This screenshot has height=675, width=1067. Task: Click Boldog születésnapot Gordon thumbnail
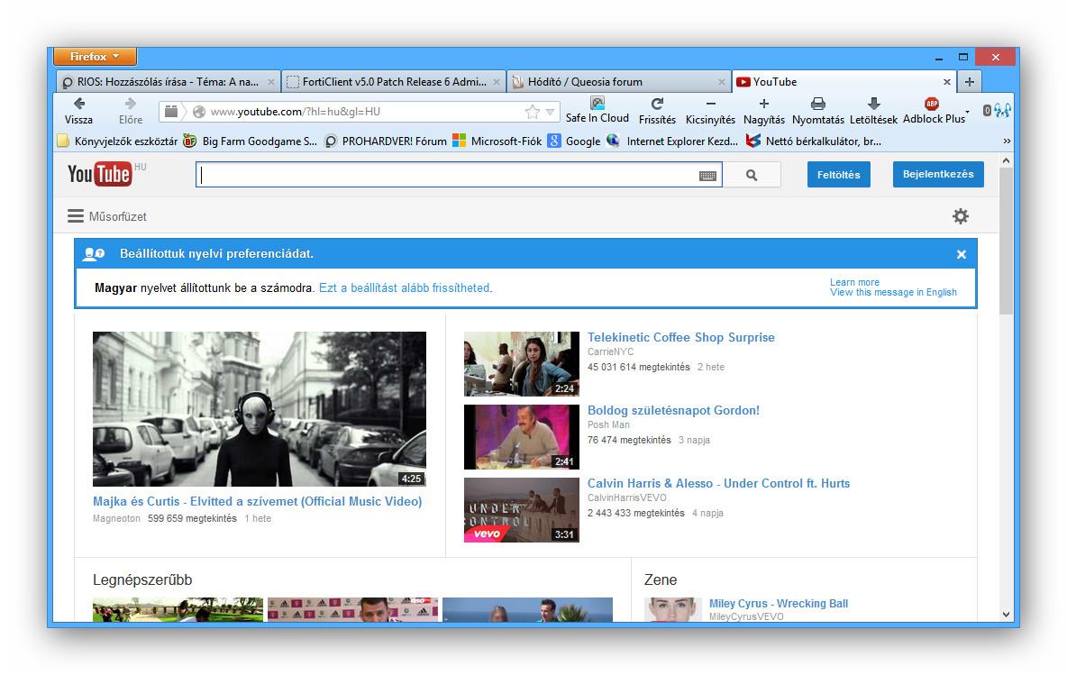tap(521, 437)
